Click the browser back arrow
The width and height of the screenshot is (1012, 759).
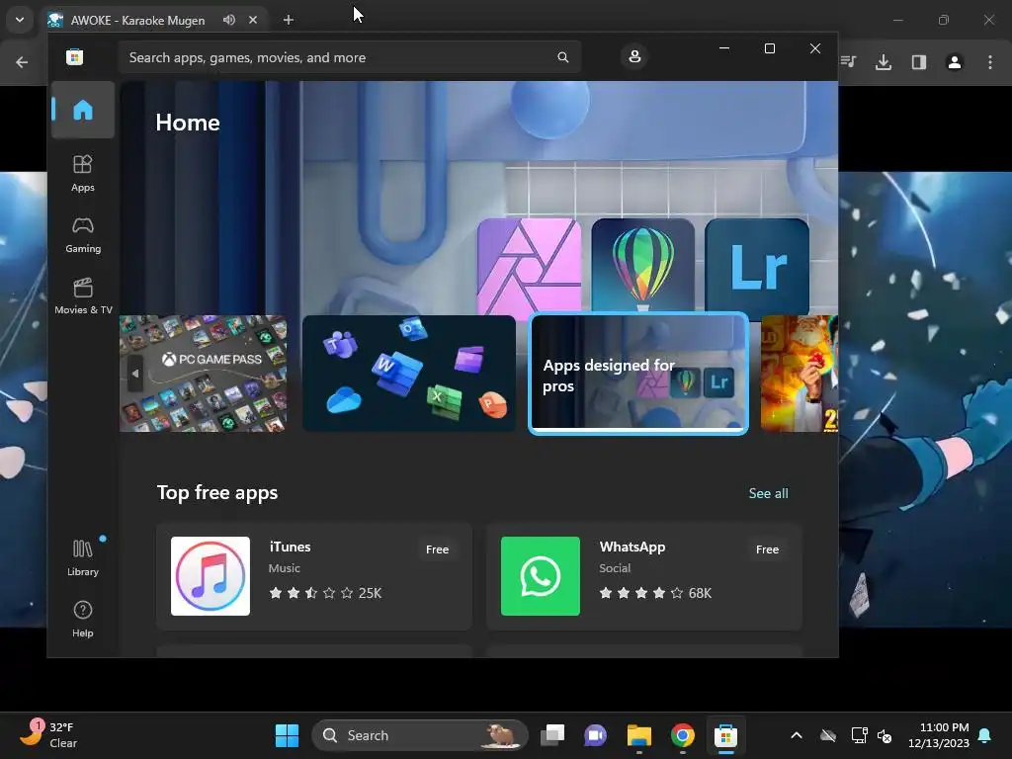[22, 62]
